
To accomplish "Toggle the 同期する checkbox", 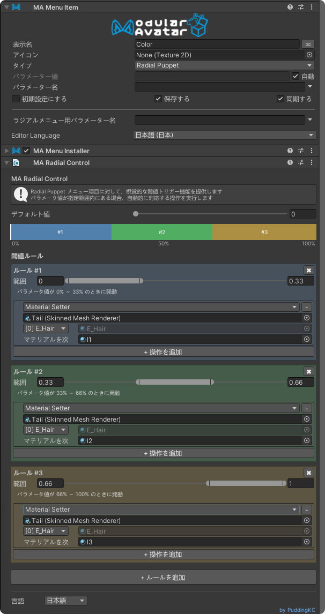I will tap(280, 99).
